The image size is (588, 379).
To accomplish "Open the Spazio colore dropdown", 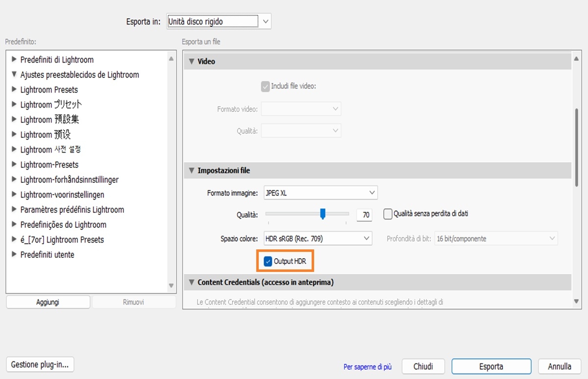I will (x=318, y=239).
